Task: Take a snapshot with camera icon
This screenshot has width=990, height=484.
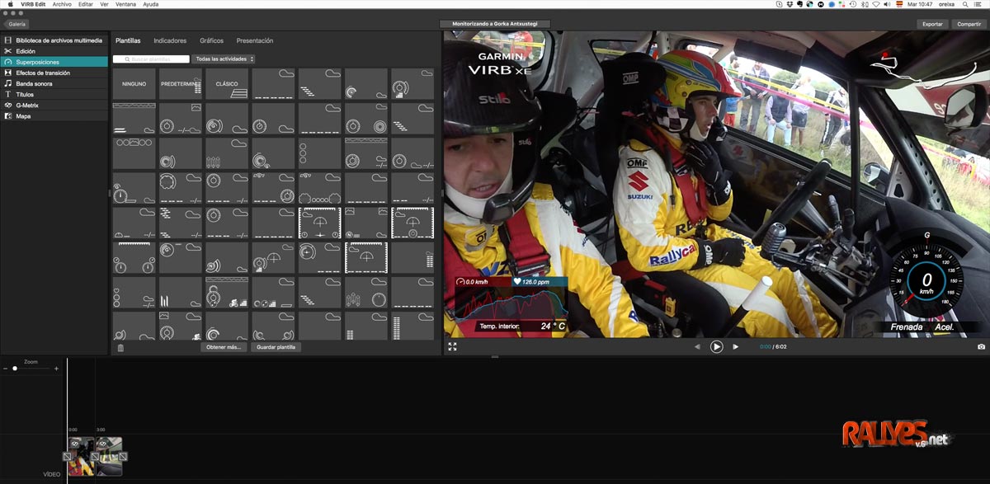Action: (x=981, y=347)
